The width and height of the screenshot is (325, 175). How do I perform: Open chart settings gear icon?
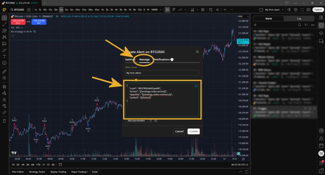[296, 10]
